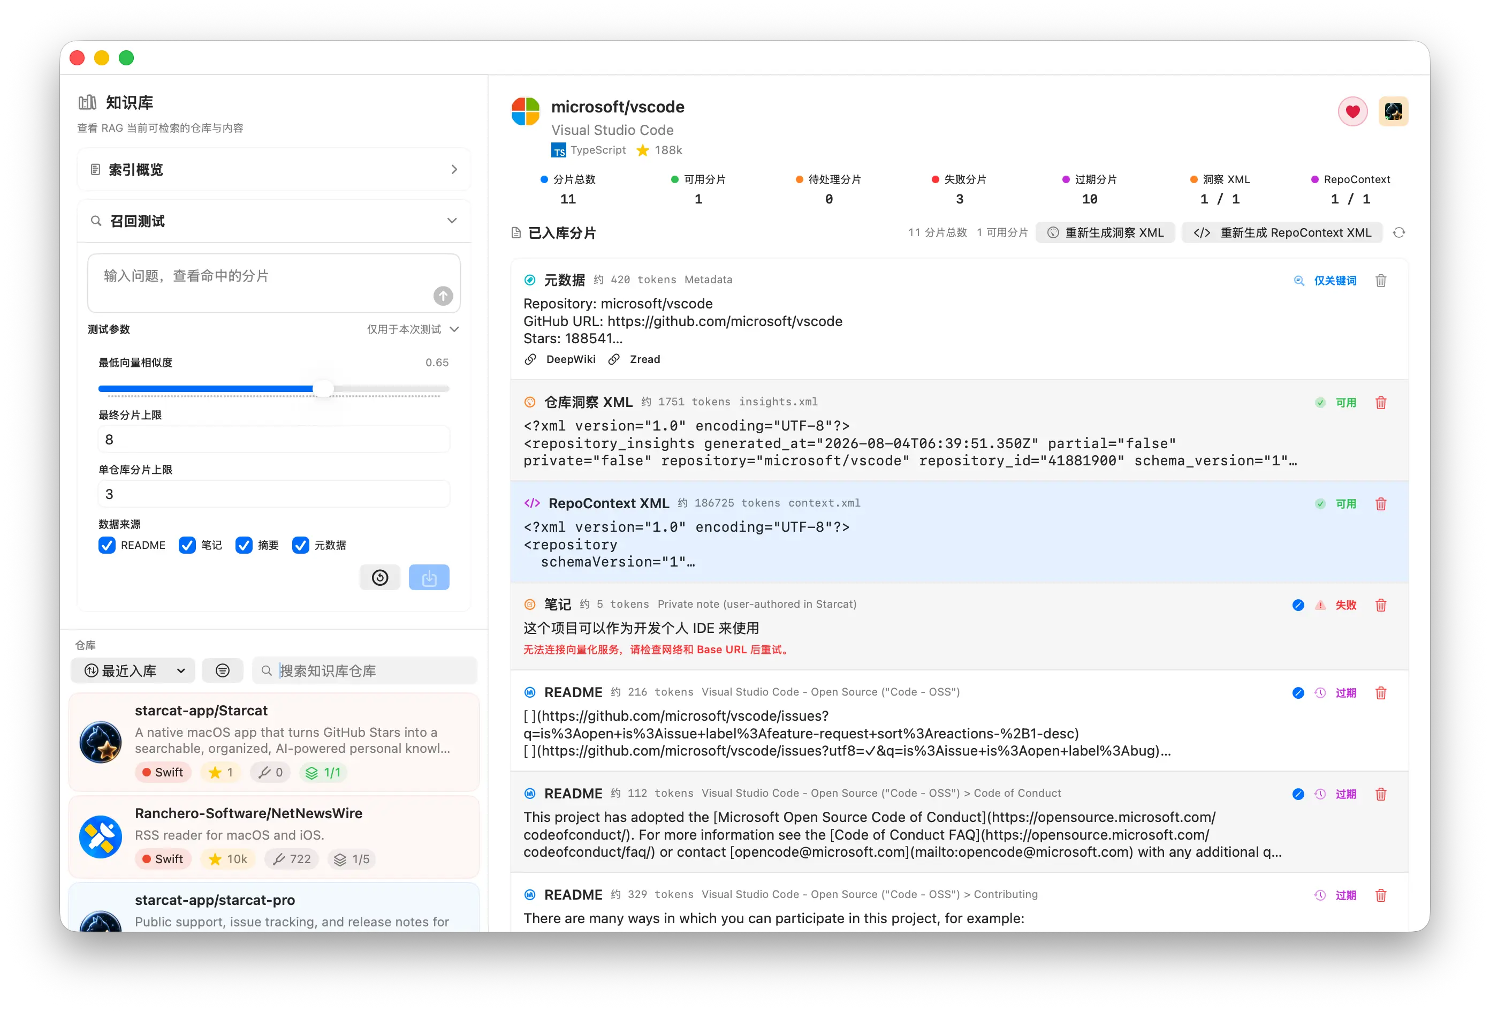Click the 过期 label on the 112-token README
This screenshot has height=1011, width=1490.
click(x=1345, y=794)
